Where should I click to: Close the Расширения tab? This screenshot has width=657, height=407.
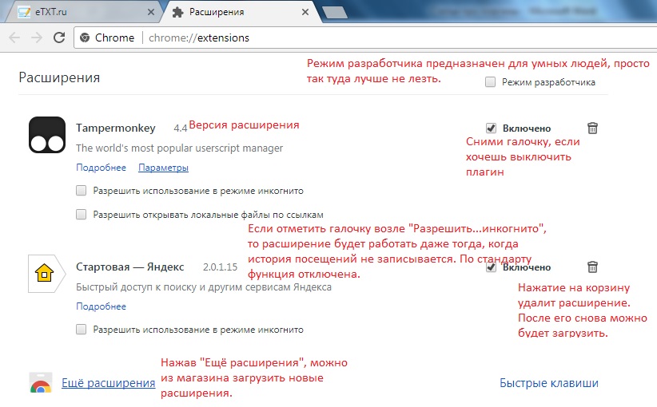click(305, 12)
